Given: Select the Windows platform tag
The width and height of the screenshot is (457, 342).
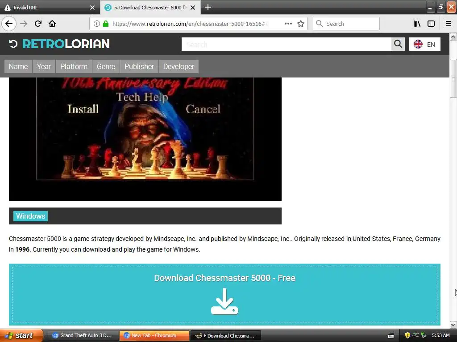Looking at the screenshot, I should tap(31, 216).
